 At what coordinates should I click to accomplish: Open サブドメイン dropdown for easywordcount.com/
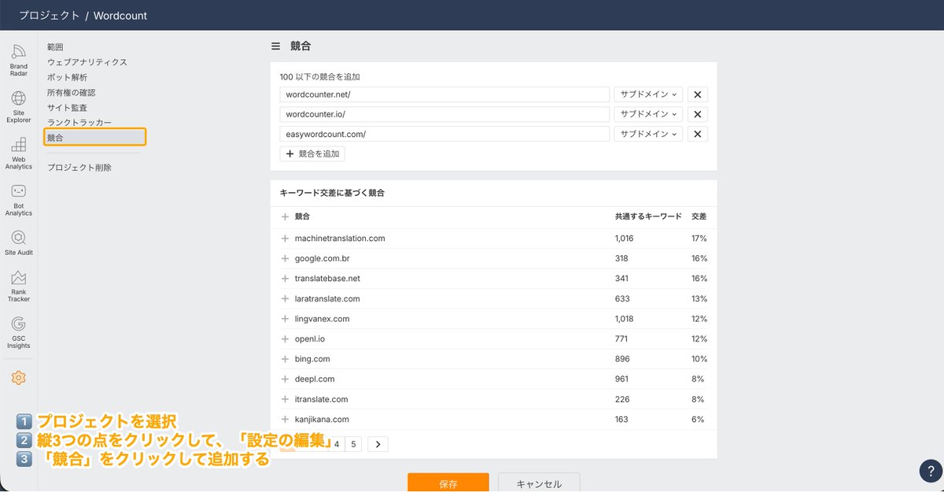tap(648, 134)
